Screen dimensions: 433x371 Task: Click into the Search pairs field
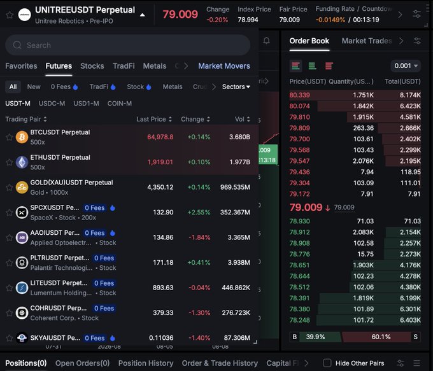128,45
